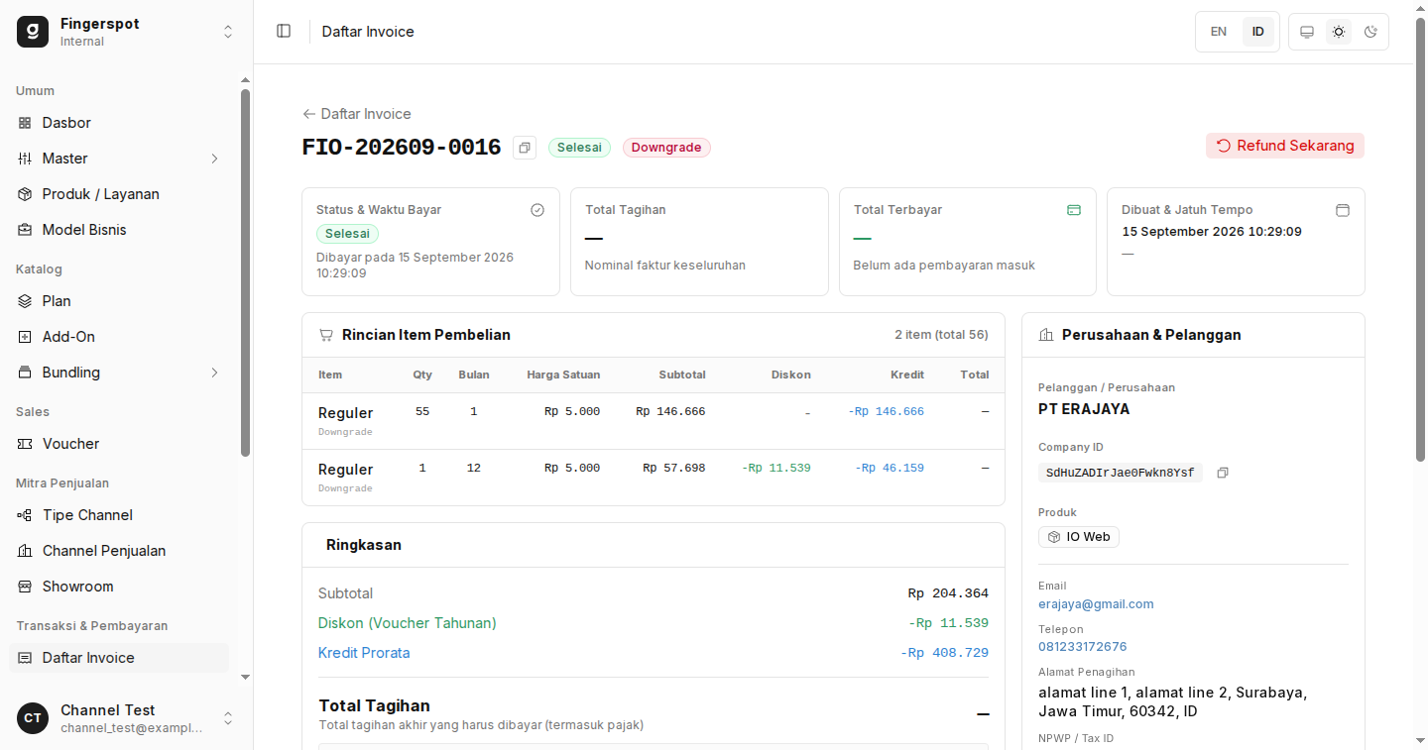The image size is (1428, 750).
Task: Click the Tipe Channel network icon
Action: coord(25,515)
